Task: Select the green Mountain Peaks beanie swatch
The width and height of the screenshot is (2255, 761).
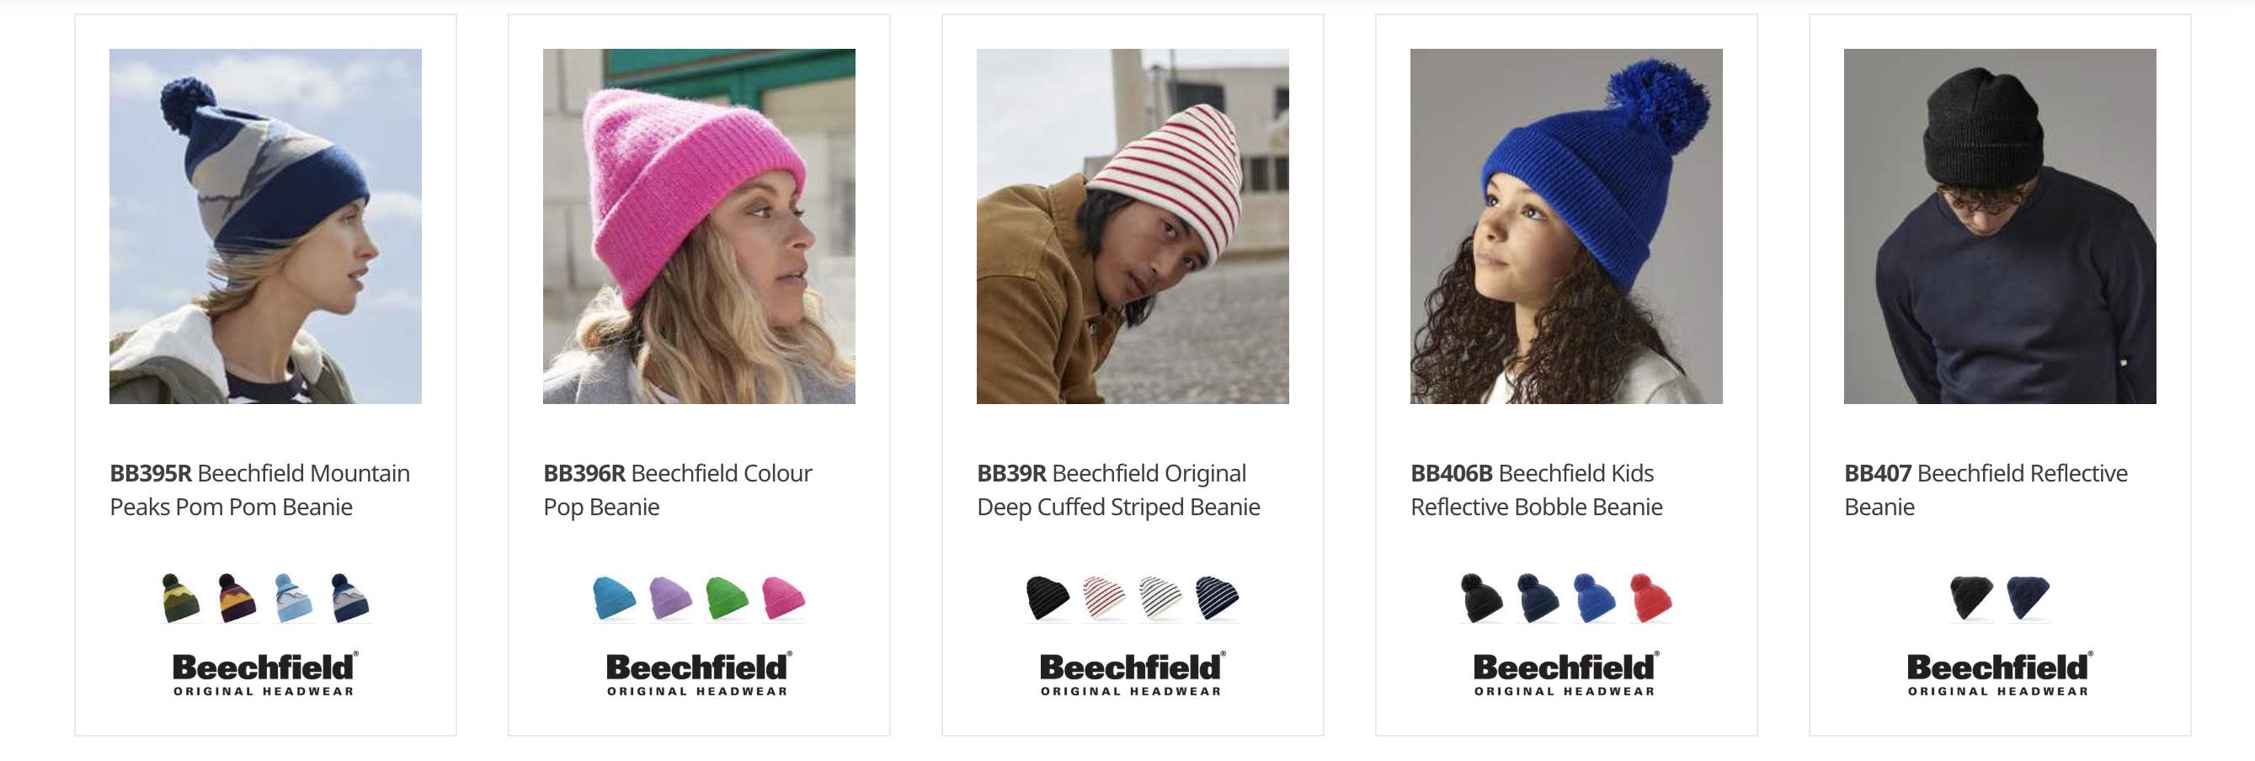Action: click(x=181, y=599)
